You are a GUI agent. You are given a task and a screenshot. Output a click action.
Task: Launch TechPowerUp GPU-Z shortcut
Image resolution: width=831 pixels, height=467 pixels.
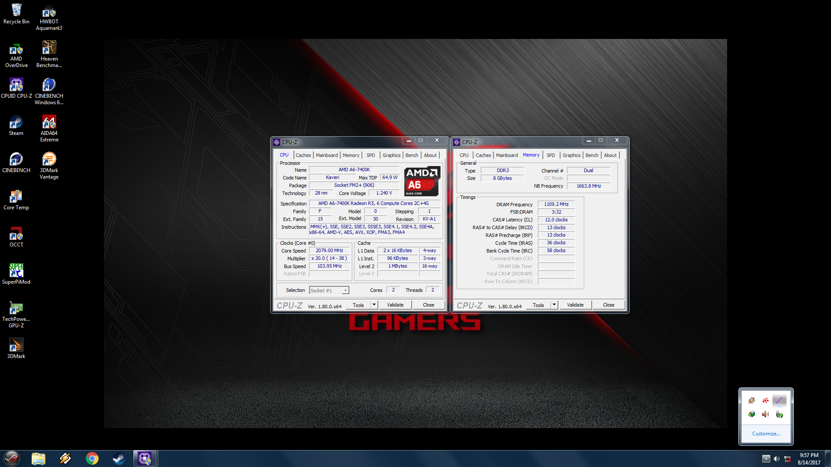[16, 315]
